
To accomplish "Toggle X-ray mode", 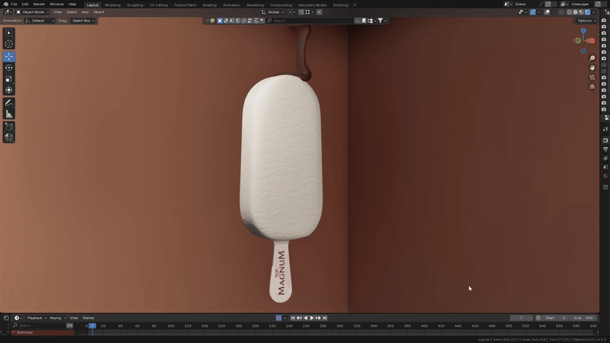I will click(x=561, y=12).
